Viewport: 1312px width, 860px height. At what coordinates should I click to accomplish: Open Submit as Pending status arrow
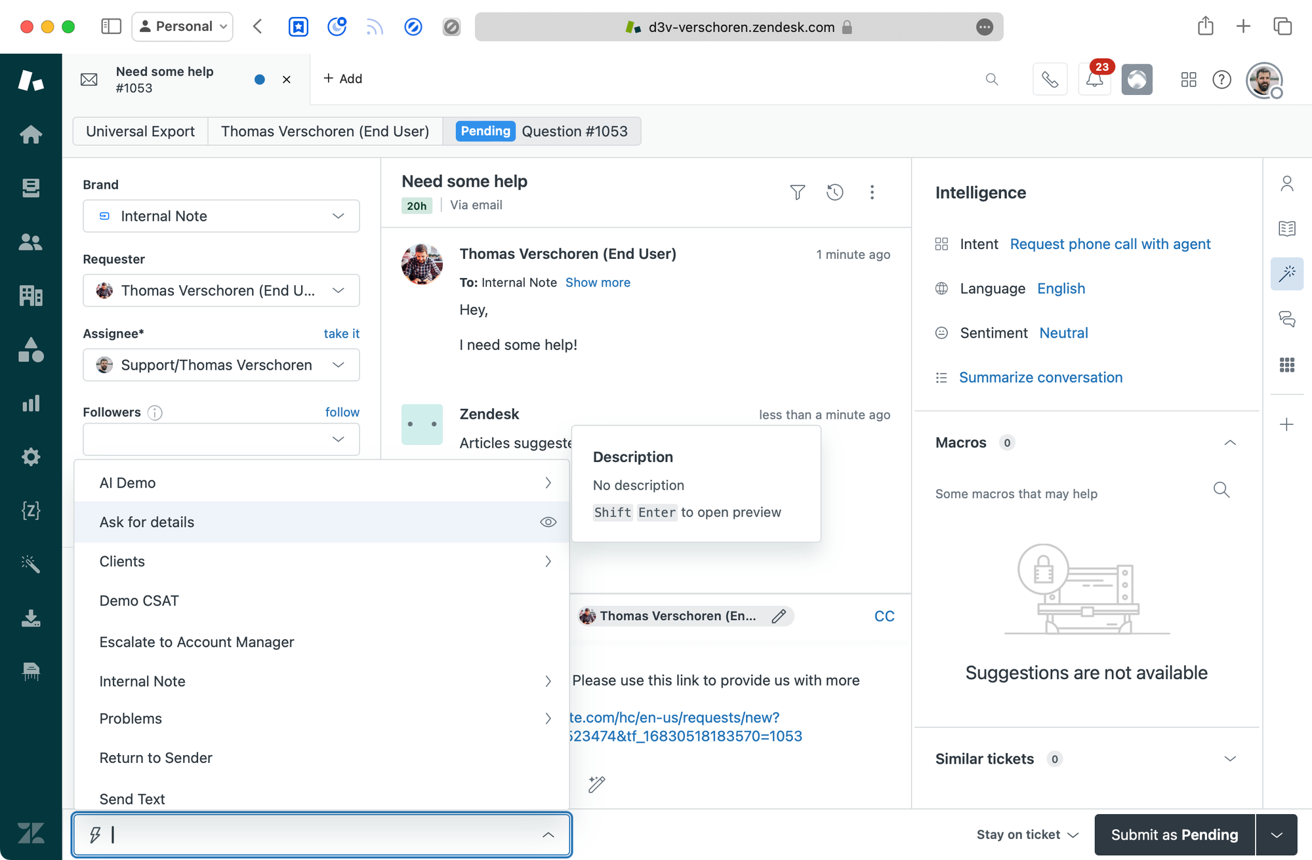tap(1276, 834)
